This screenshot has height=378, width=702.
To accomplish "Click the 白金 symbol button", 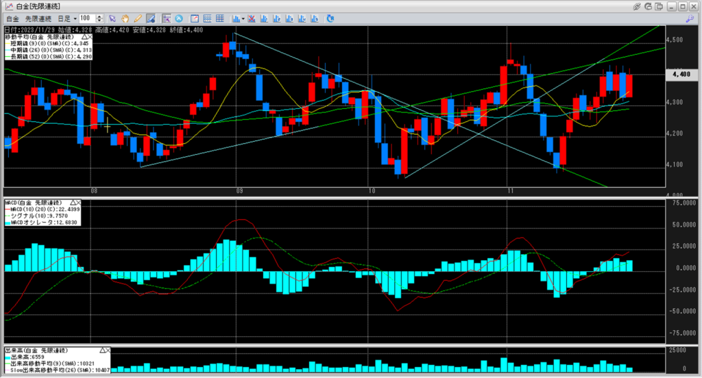I will [12, 18].
